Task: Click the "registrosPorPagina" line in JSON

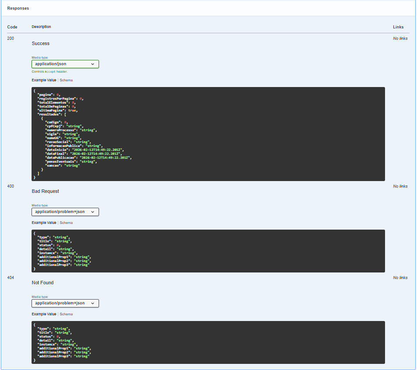Action: pyautogui.click(x=60, y=99)
